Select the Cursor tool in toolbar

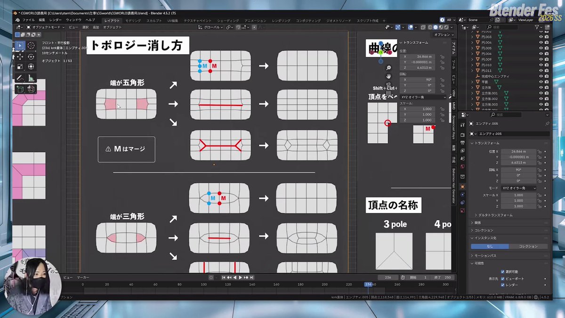point(31,46)
